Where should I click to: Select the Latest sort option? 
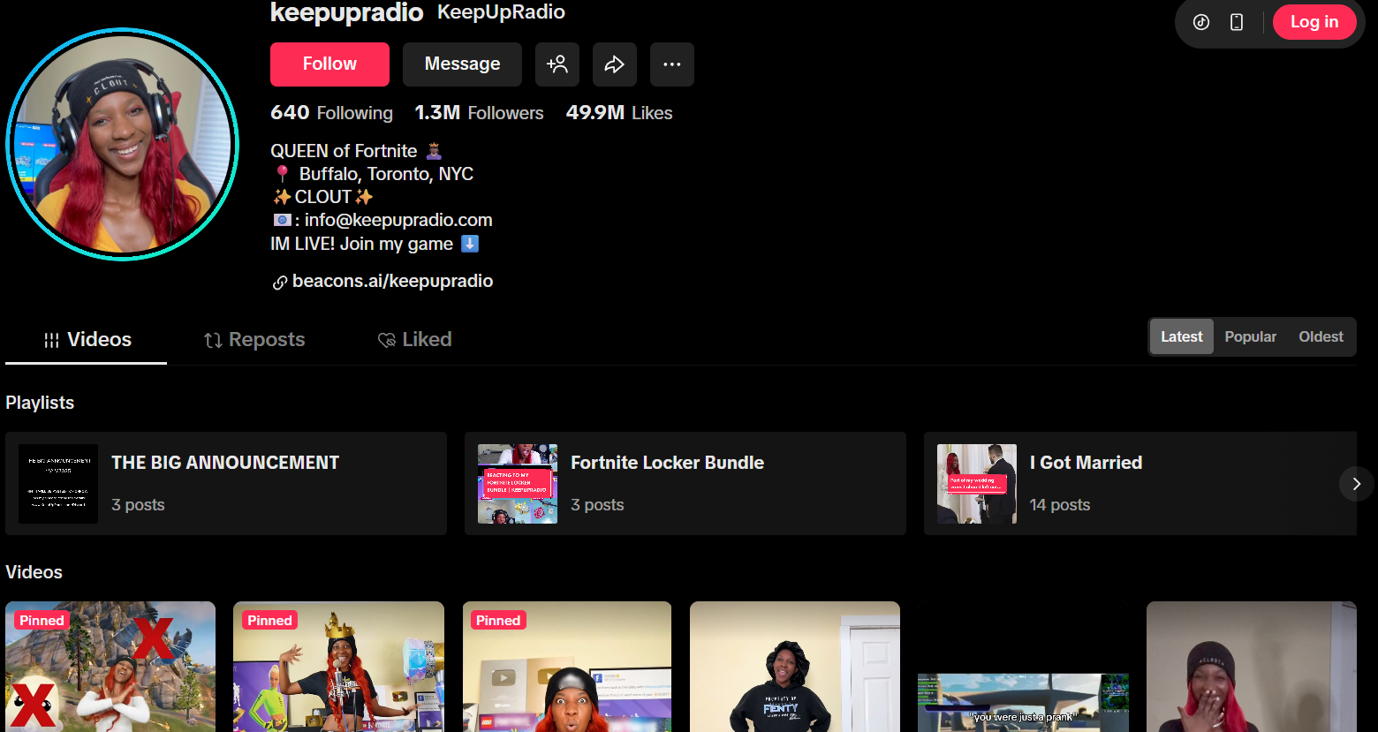pyautogui.click(x=1181, y=336)
